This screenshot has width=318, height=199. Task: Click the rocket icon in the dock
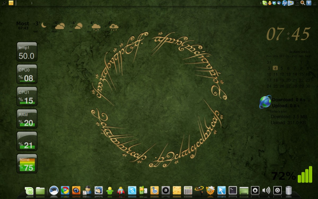point(121,191)
